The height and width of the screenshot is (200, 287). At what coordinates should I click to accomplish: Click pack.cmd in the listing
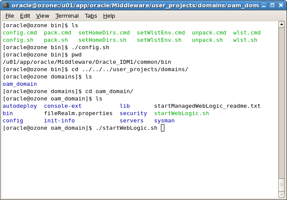(x=58, y=33)
